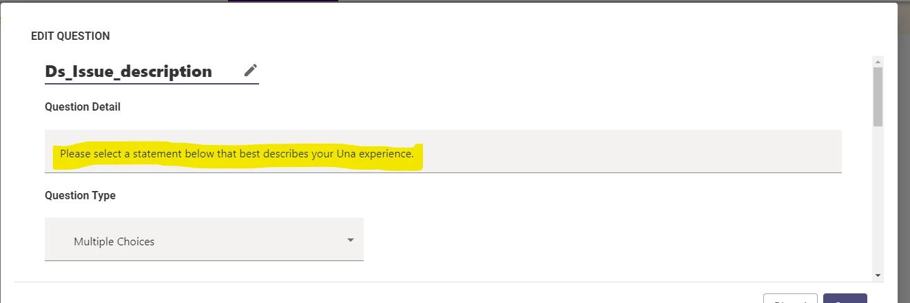Image resolution: width=910 pixels, height=303 pixels.
Task: Click inside the Question Detail text field
Action: pos(443,151)
